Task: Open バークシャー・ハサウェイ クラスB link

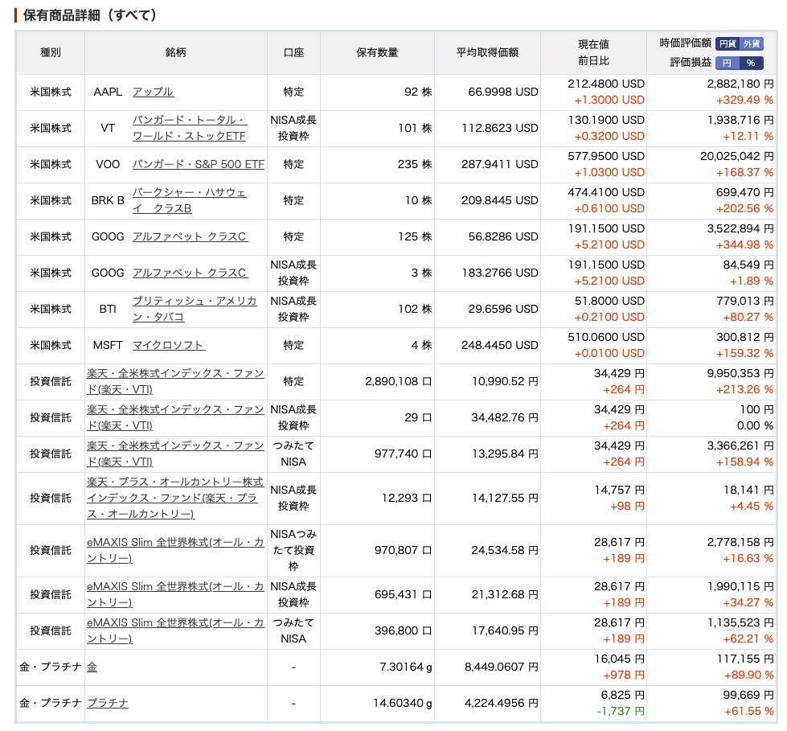Action: point(189,200)
